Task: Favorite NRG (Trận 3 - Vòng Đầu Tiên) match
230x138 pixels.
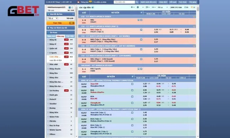Action: (x=141, y=40)
